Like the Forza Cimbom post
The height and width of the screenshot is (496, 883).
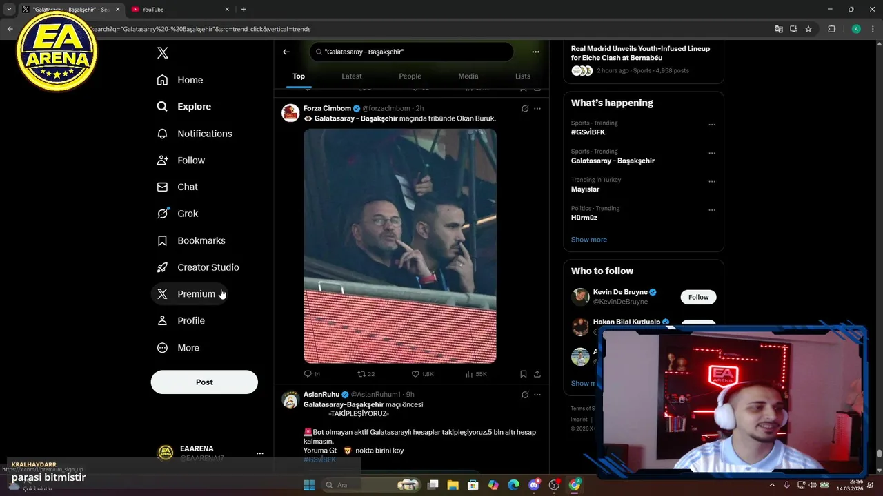click(x=422, y=374)
